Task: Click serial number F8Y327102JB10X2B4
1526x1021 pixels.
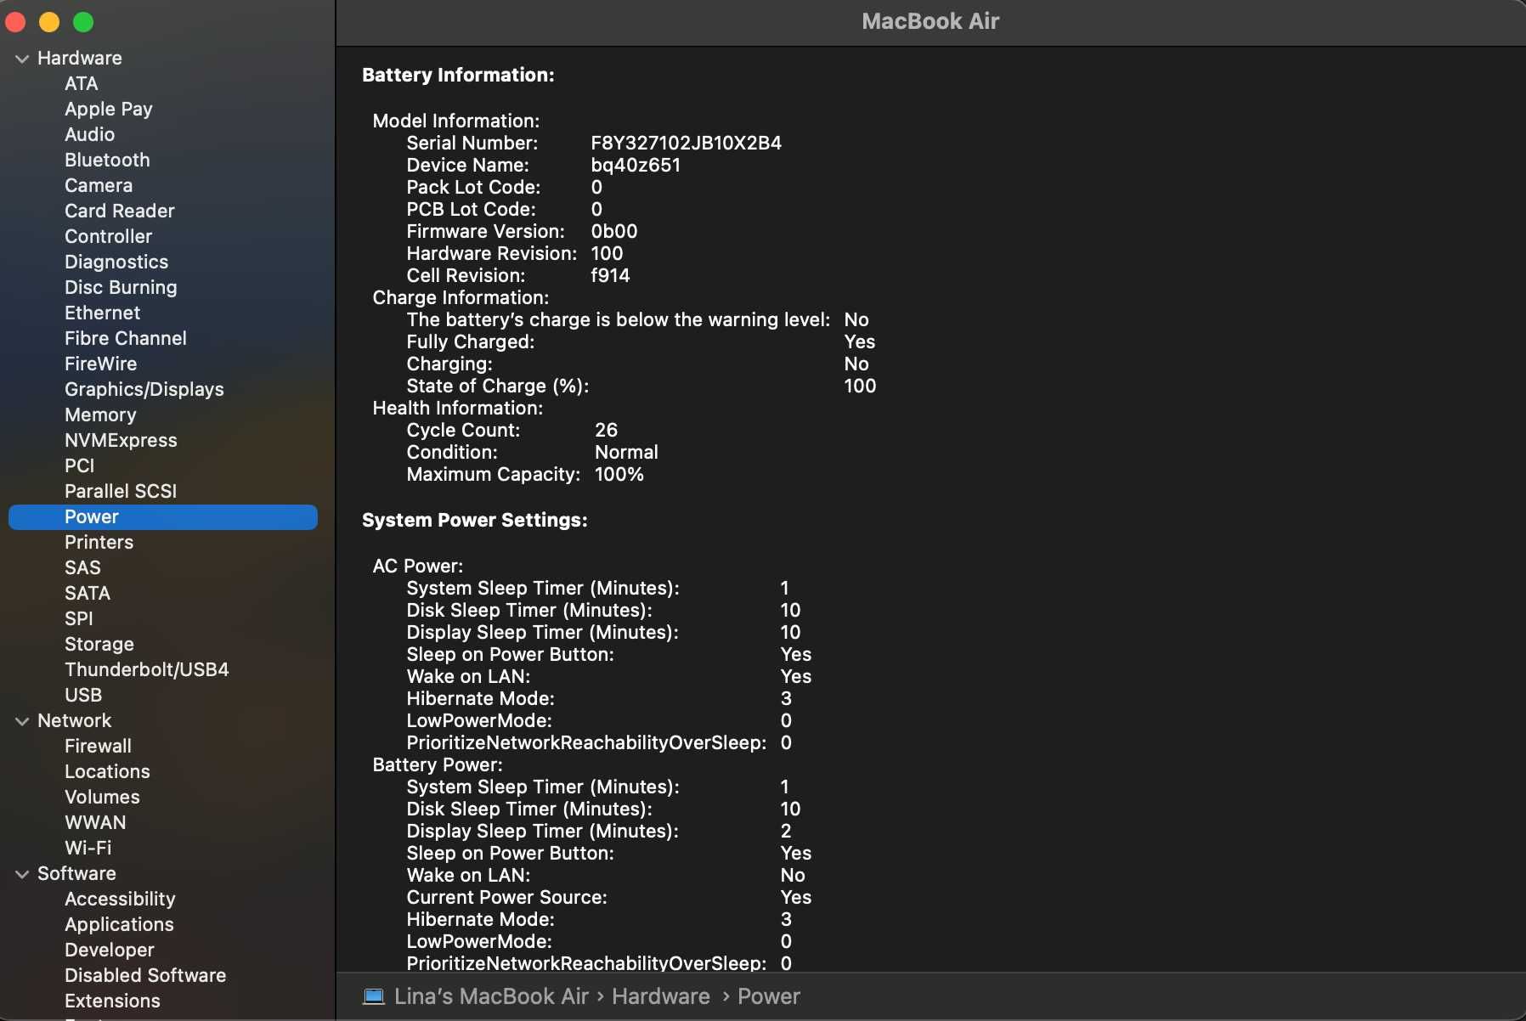Action: (x=687, y=143)
